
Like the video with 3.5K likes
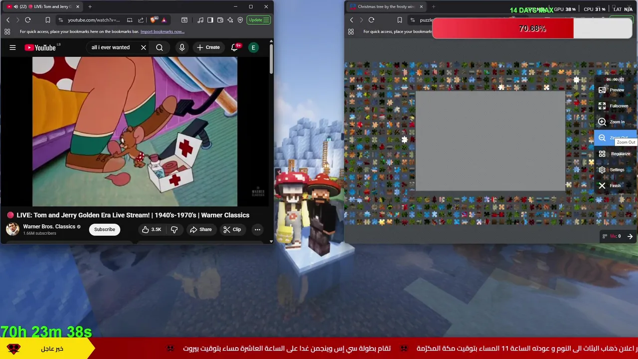[151, 229]
